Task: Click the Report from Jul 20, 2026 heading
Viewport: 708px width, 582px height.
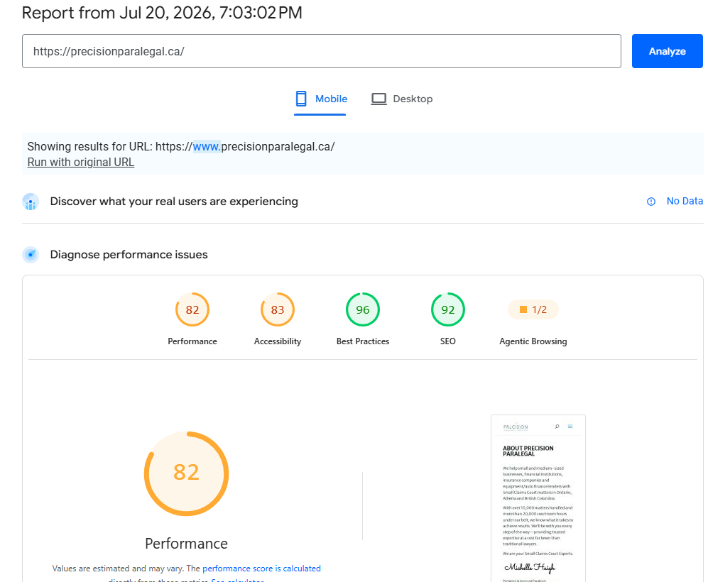Action: (162, 13)
